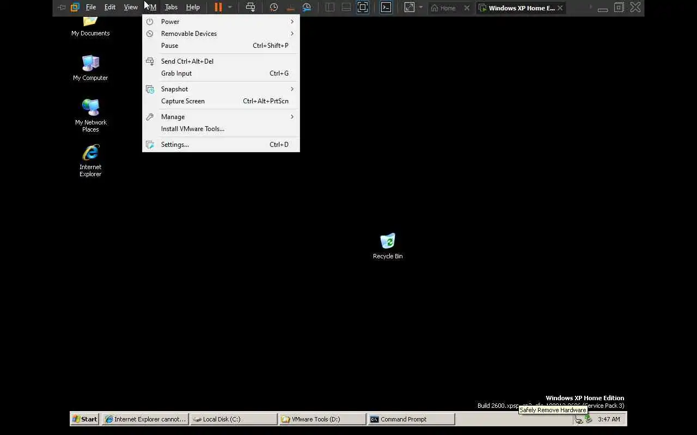697x435 pixels.
Task: Expand the Manage submenu arrow
Action: tap(292, 117)
